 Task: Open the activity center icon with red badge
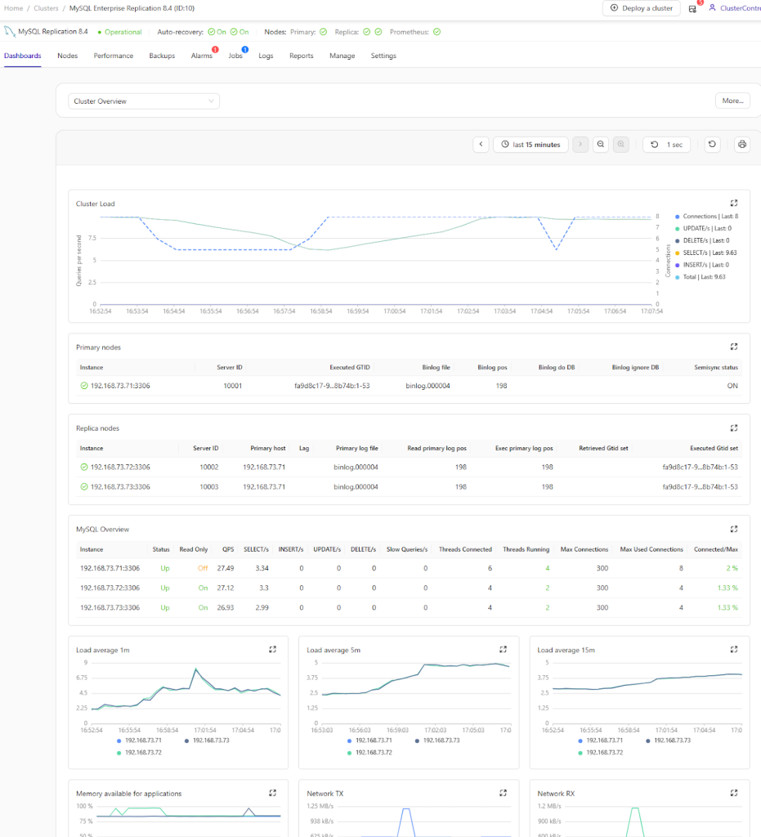tap(693, 8)
